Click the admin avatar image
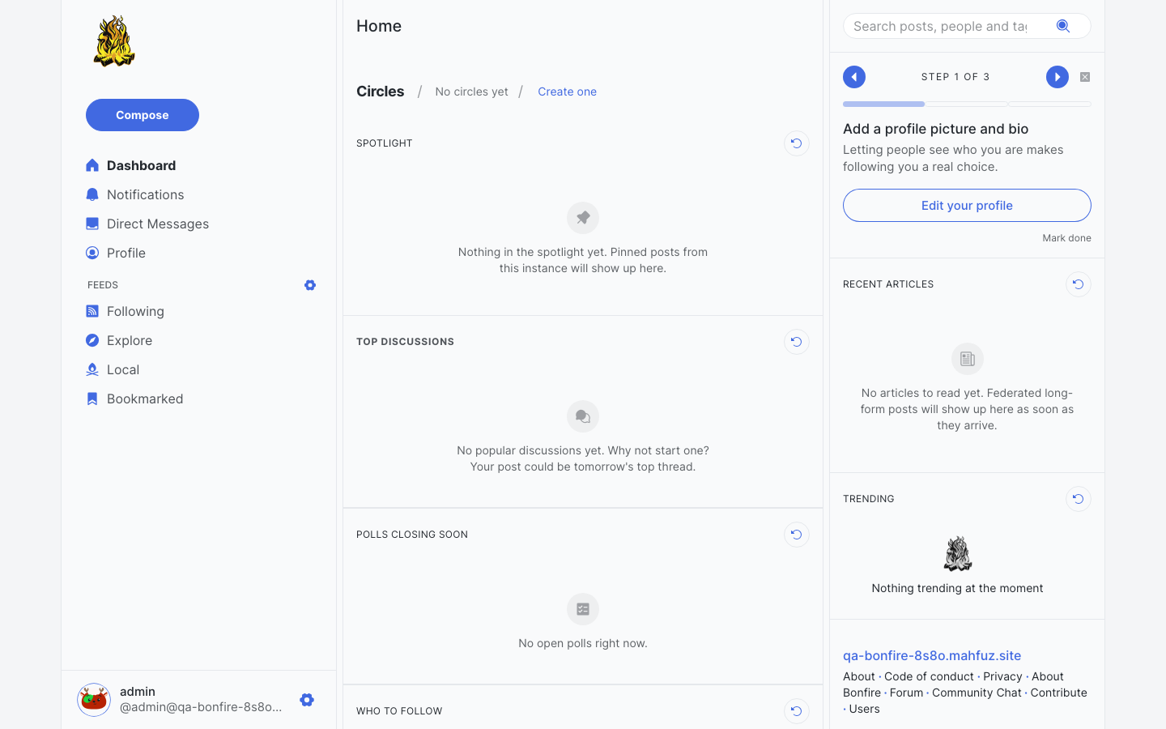1166x729 pixels. (94, 700)
